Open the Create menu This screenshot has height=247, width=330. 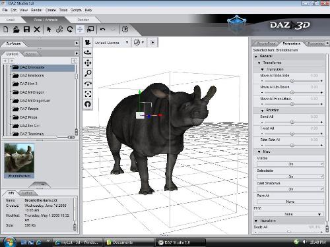click(x=51, y=10)
